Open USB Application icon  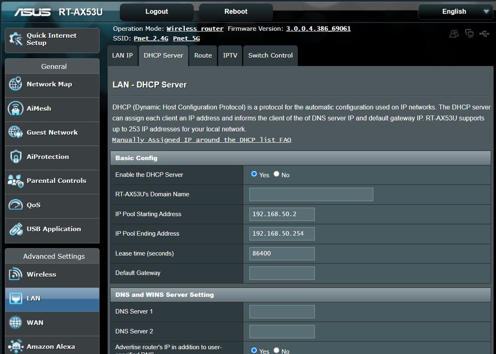click(x=16, y=229)
